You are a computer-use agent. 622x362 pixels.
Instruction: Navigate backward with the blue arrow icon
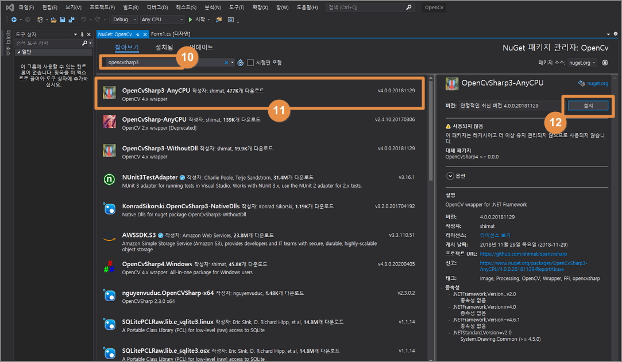14,20
